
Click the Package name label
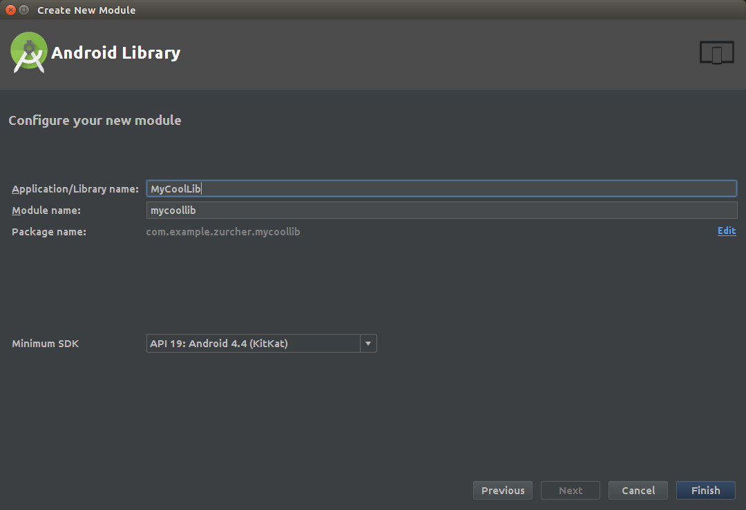click(x=49, y=231)
